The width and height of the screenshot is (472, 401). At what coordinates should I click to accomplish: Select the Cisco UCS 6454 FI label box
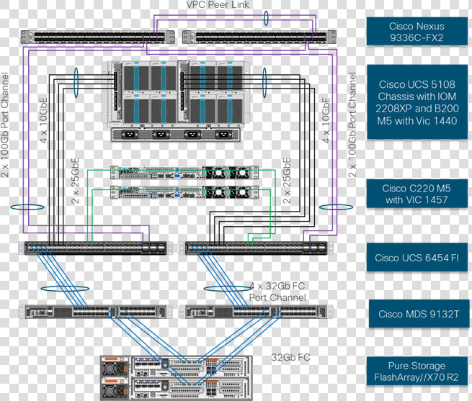[x=417, y=258]
